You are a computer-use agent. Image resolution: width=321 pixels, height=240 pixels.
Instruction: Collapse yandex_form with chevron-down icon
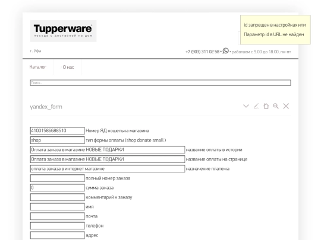point(246,106)
